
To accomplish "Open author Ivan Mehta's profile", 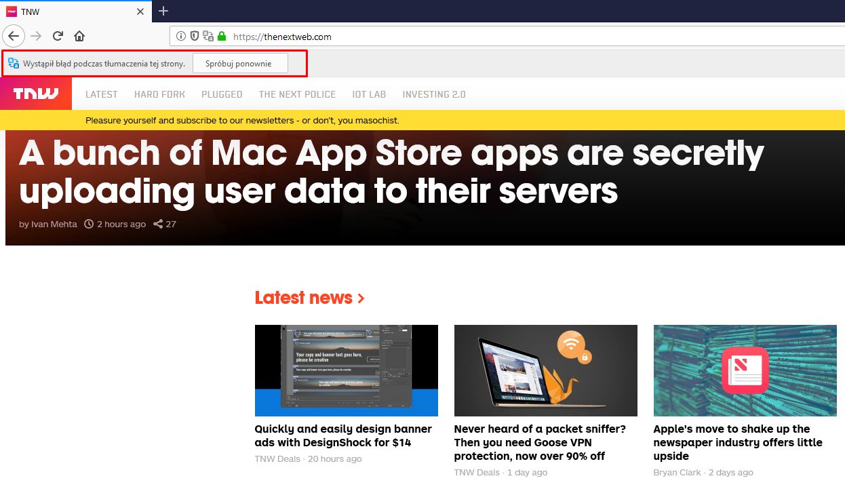I will 54,224.
